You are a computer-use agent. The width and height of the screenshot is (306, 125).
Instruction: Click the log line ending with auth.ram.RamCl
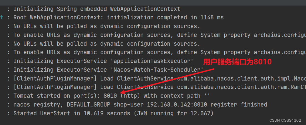click(x=157, y=87)
